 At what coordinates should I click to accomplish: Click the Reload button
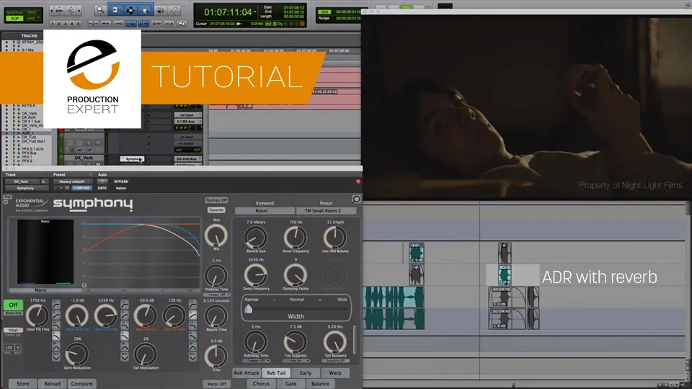pyautogui.click(x=52, y=384)
